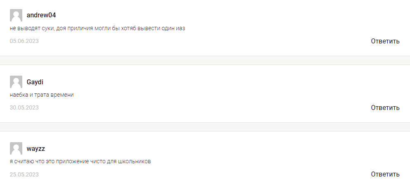410x186 pixels.
Task: Open the andrew04 username link
Action: [x=41, y=15]
